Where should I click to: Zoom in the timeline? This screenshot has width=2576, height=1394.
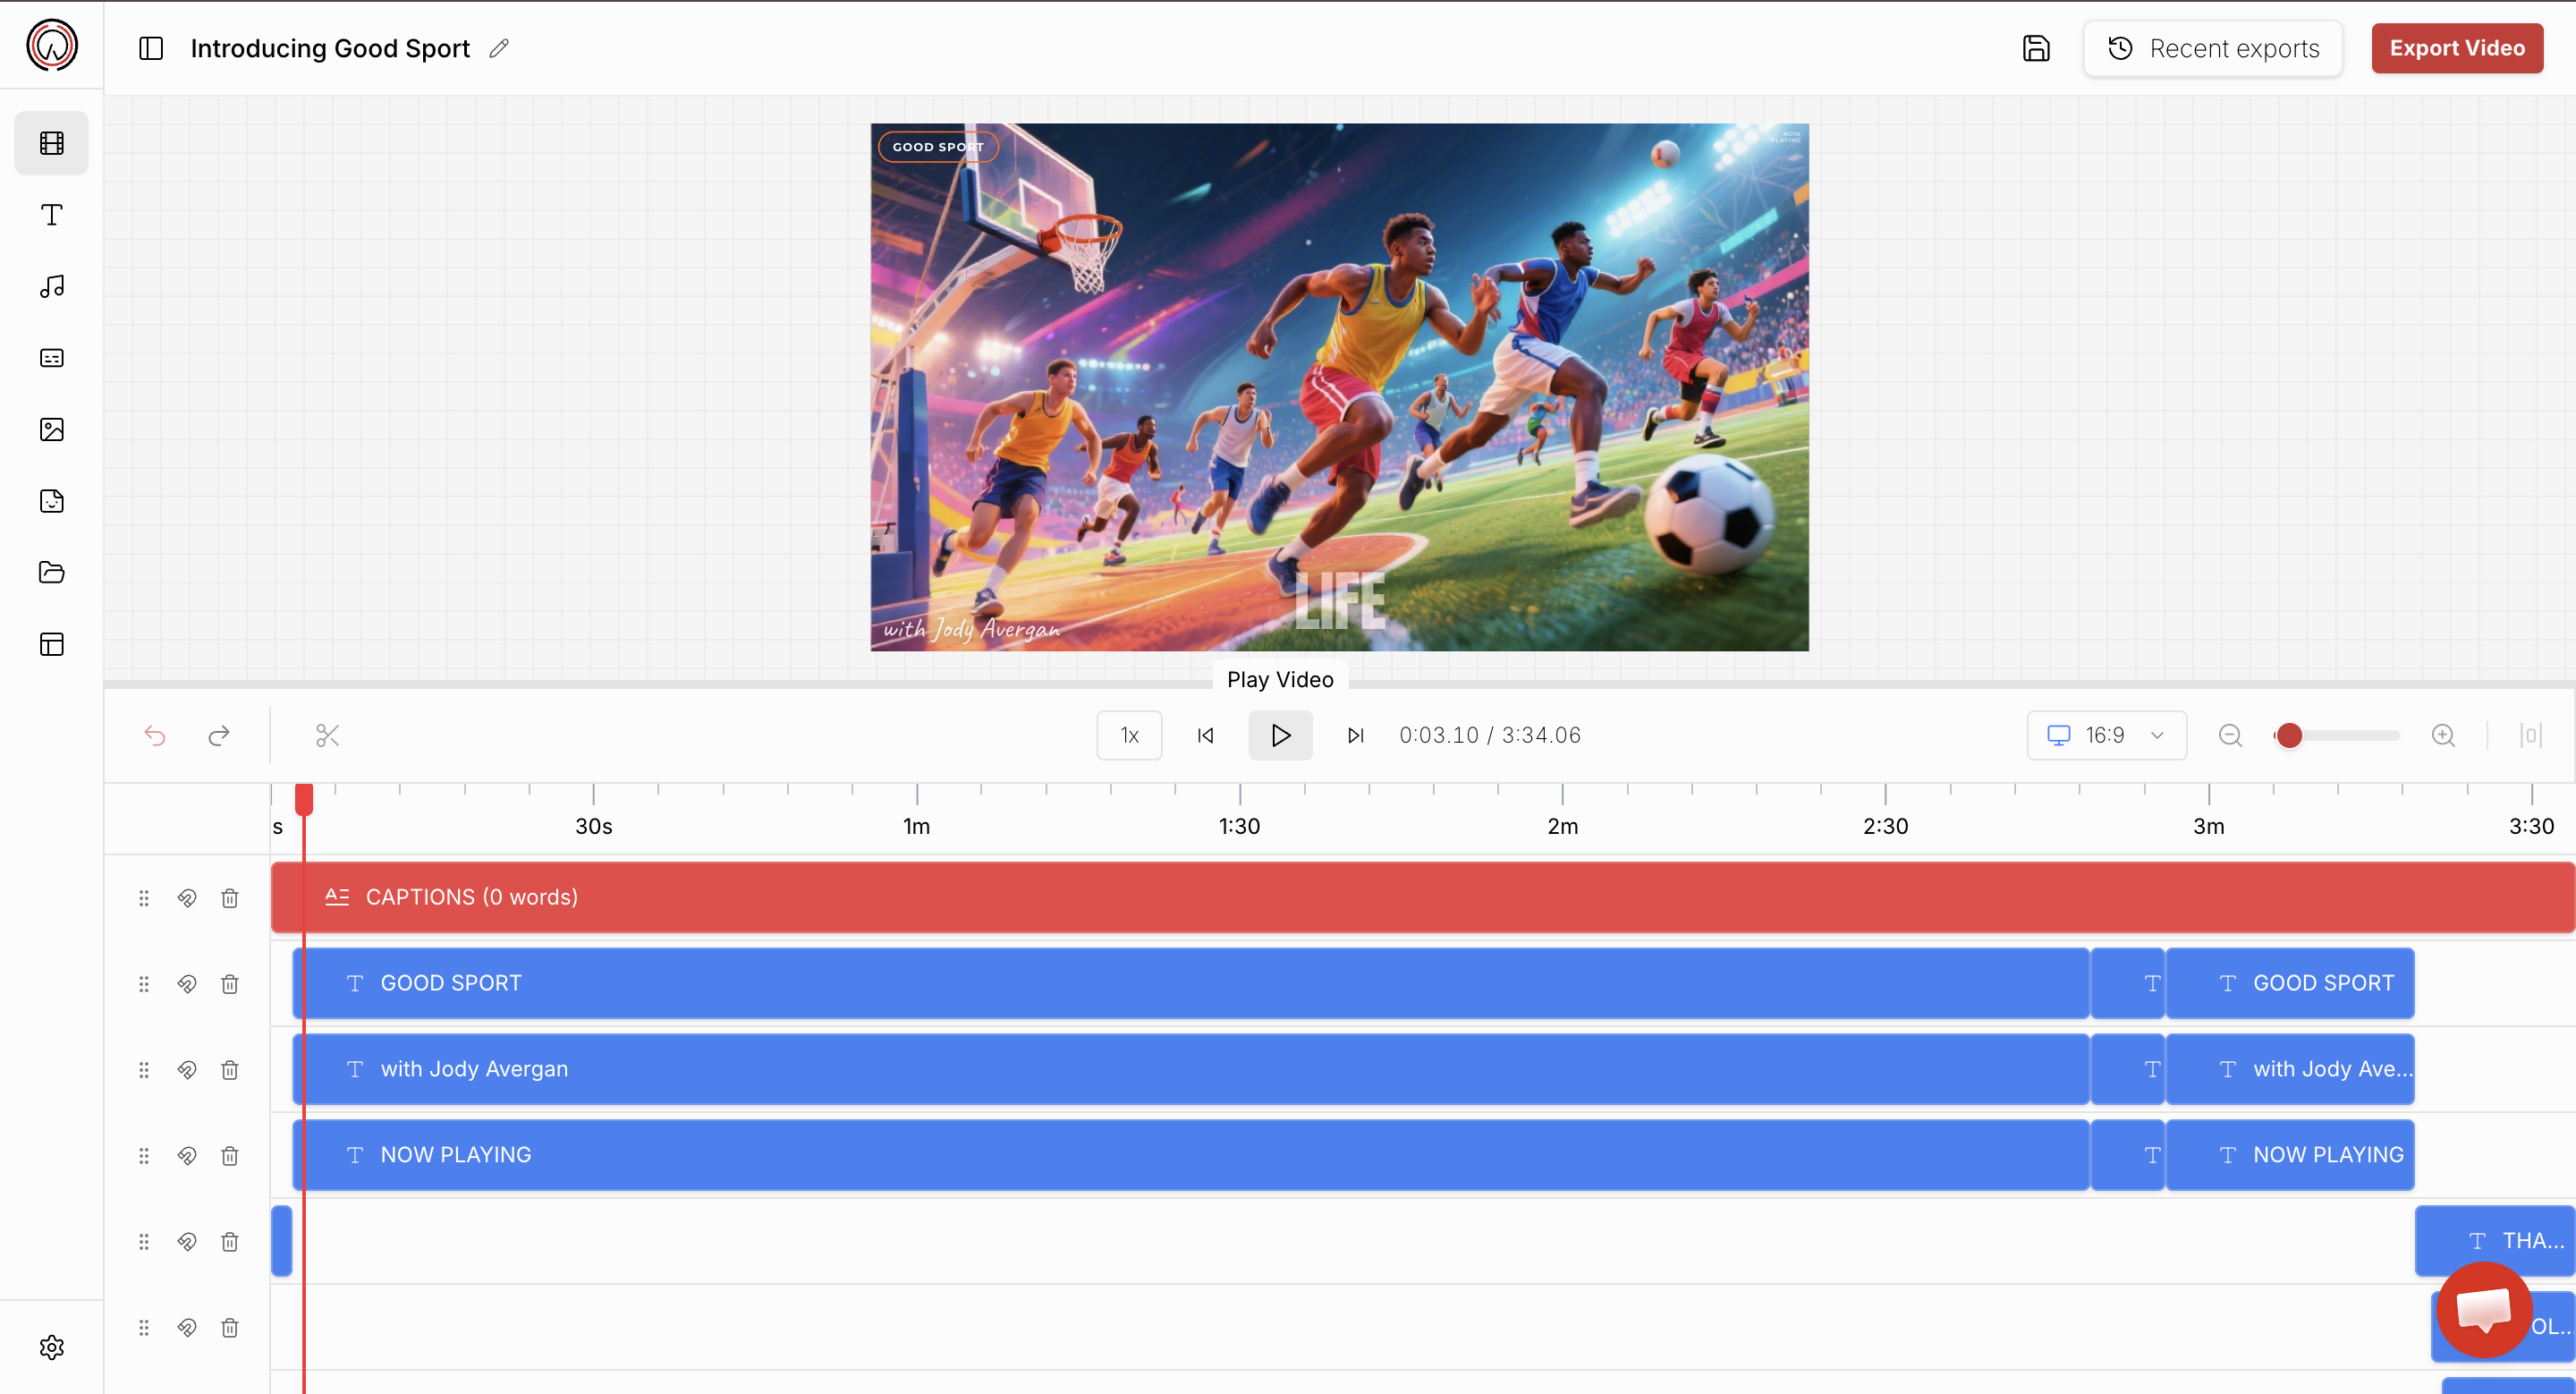[2443, 736]
